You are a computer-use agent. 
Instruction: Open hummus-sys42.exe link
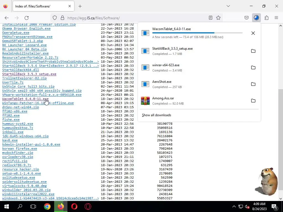pyautogui.click(x=18, y=124)
